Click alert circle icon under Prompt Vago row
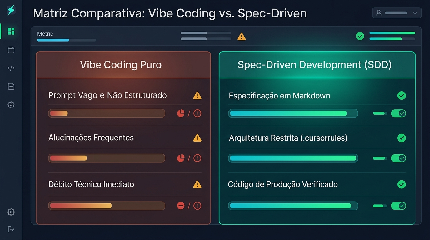430x240 pixels. coord(197,113)
